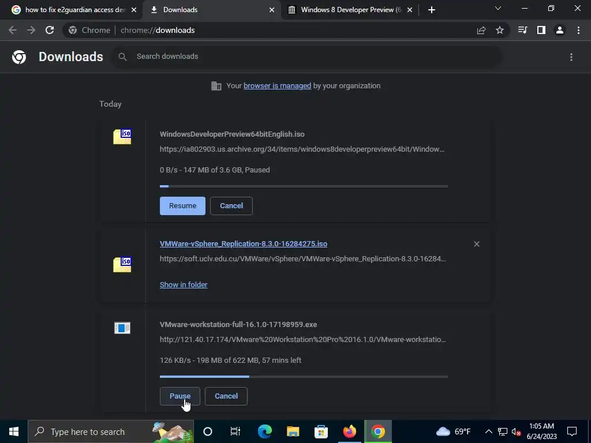The width and height of the screenshot is (591, 443).
Task: Open Cortana circle icon on taskbar
Action: pyautogui.click(x=208, y=431)
